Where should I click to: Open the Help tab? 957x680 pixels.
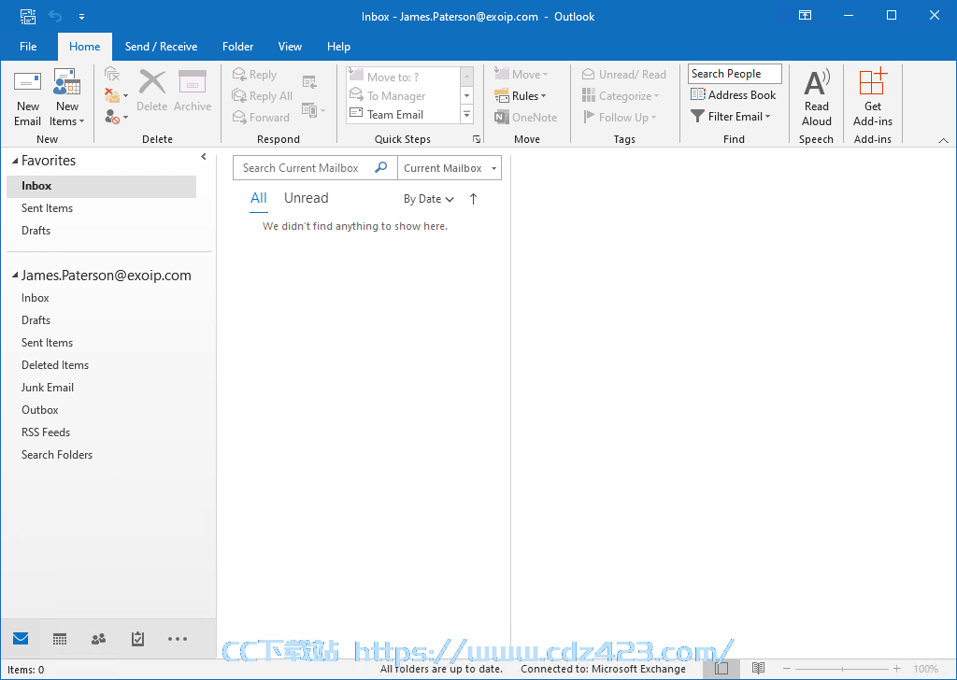338,47
